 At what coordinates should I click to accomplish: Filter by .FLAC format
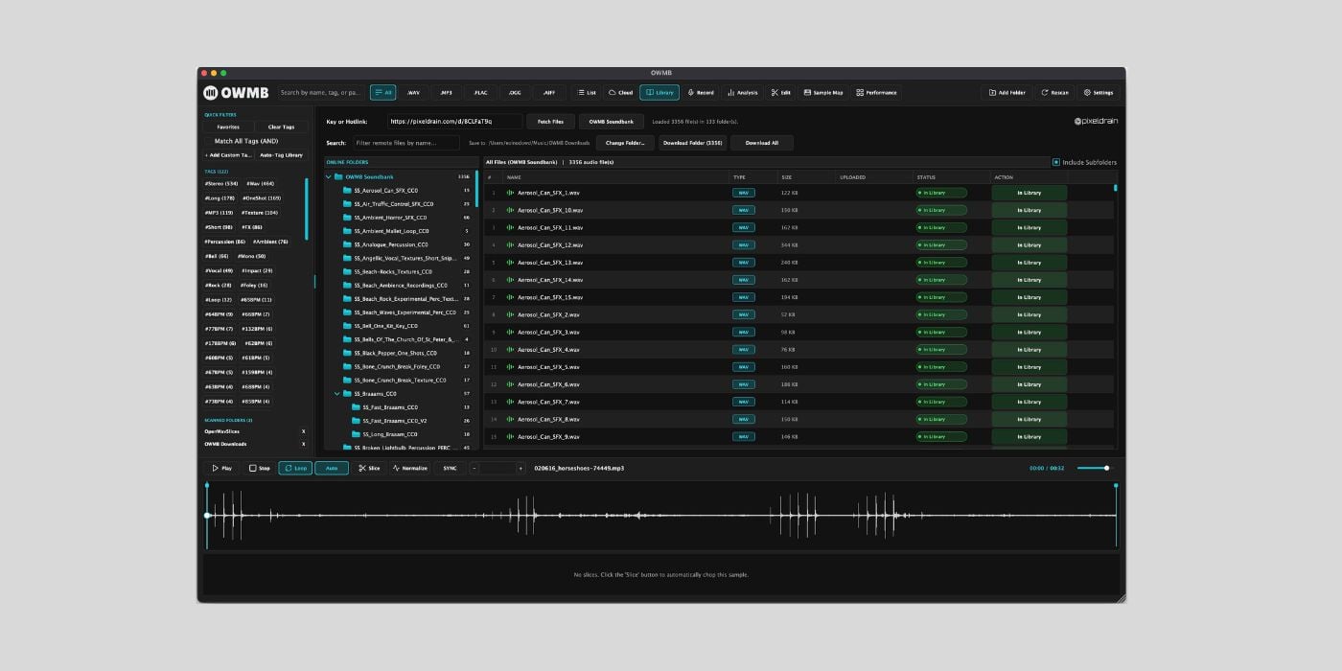480,93
